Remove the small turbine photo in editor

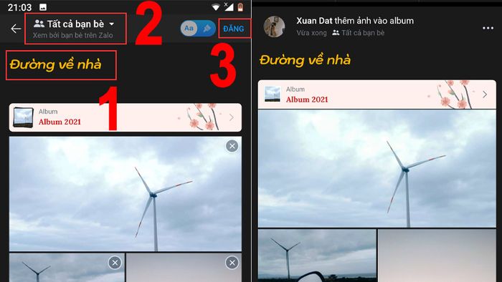coord(115,263)
